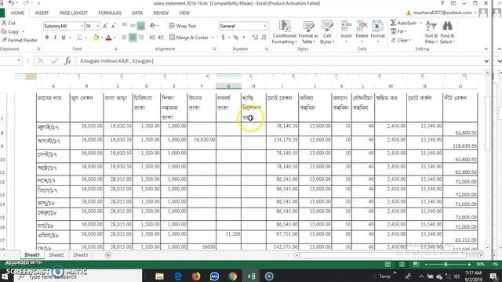This screenshot has width=502, height=282.
Task: Apply Percent Style formatting
Action: pyautogui.click(x=236, y=38)
